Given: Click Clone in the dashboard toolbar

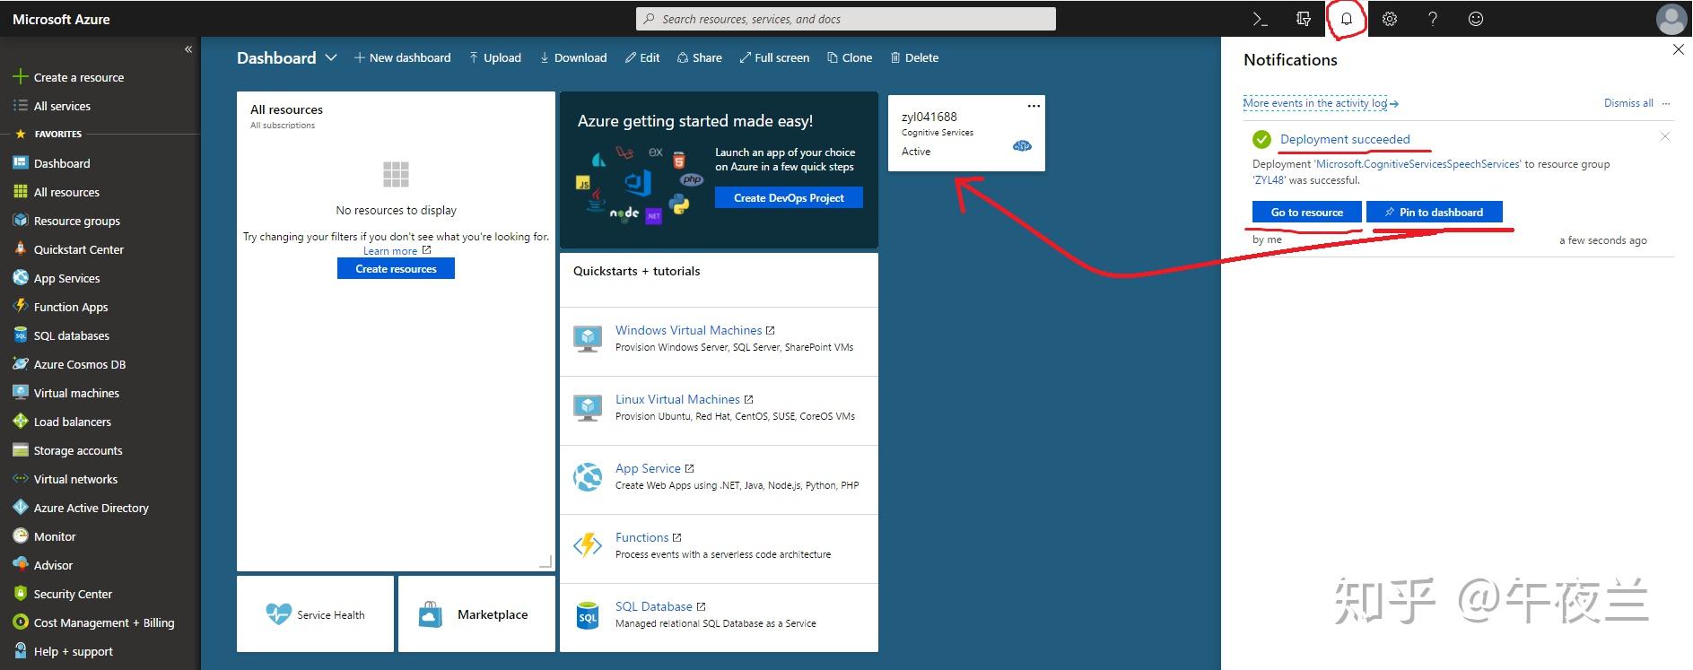Looking at the screenshot, I should pos(850,57).
